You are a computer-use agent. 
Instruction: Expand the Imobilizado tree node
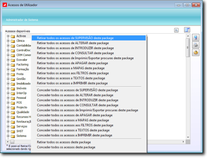pos(8,84)
